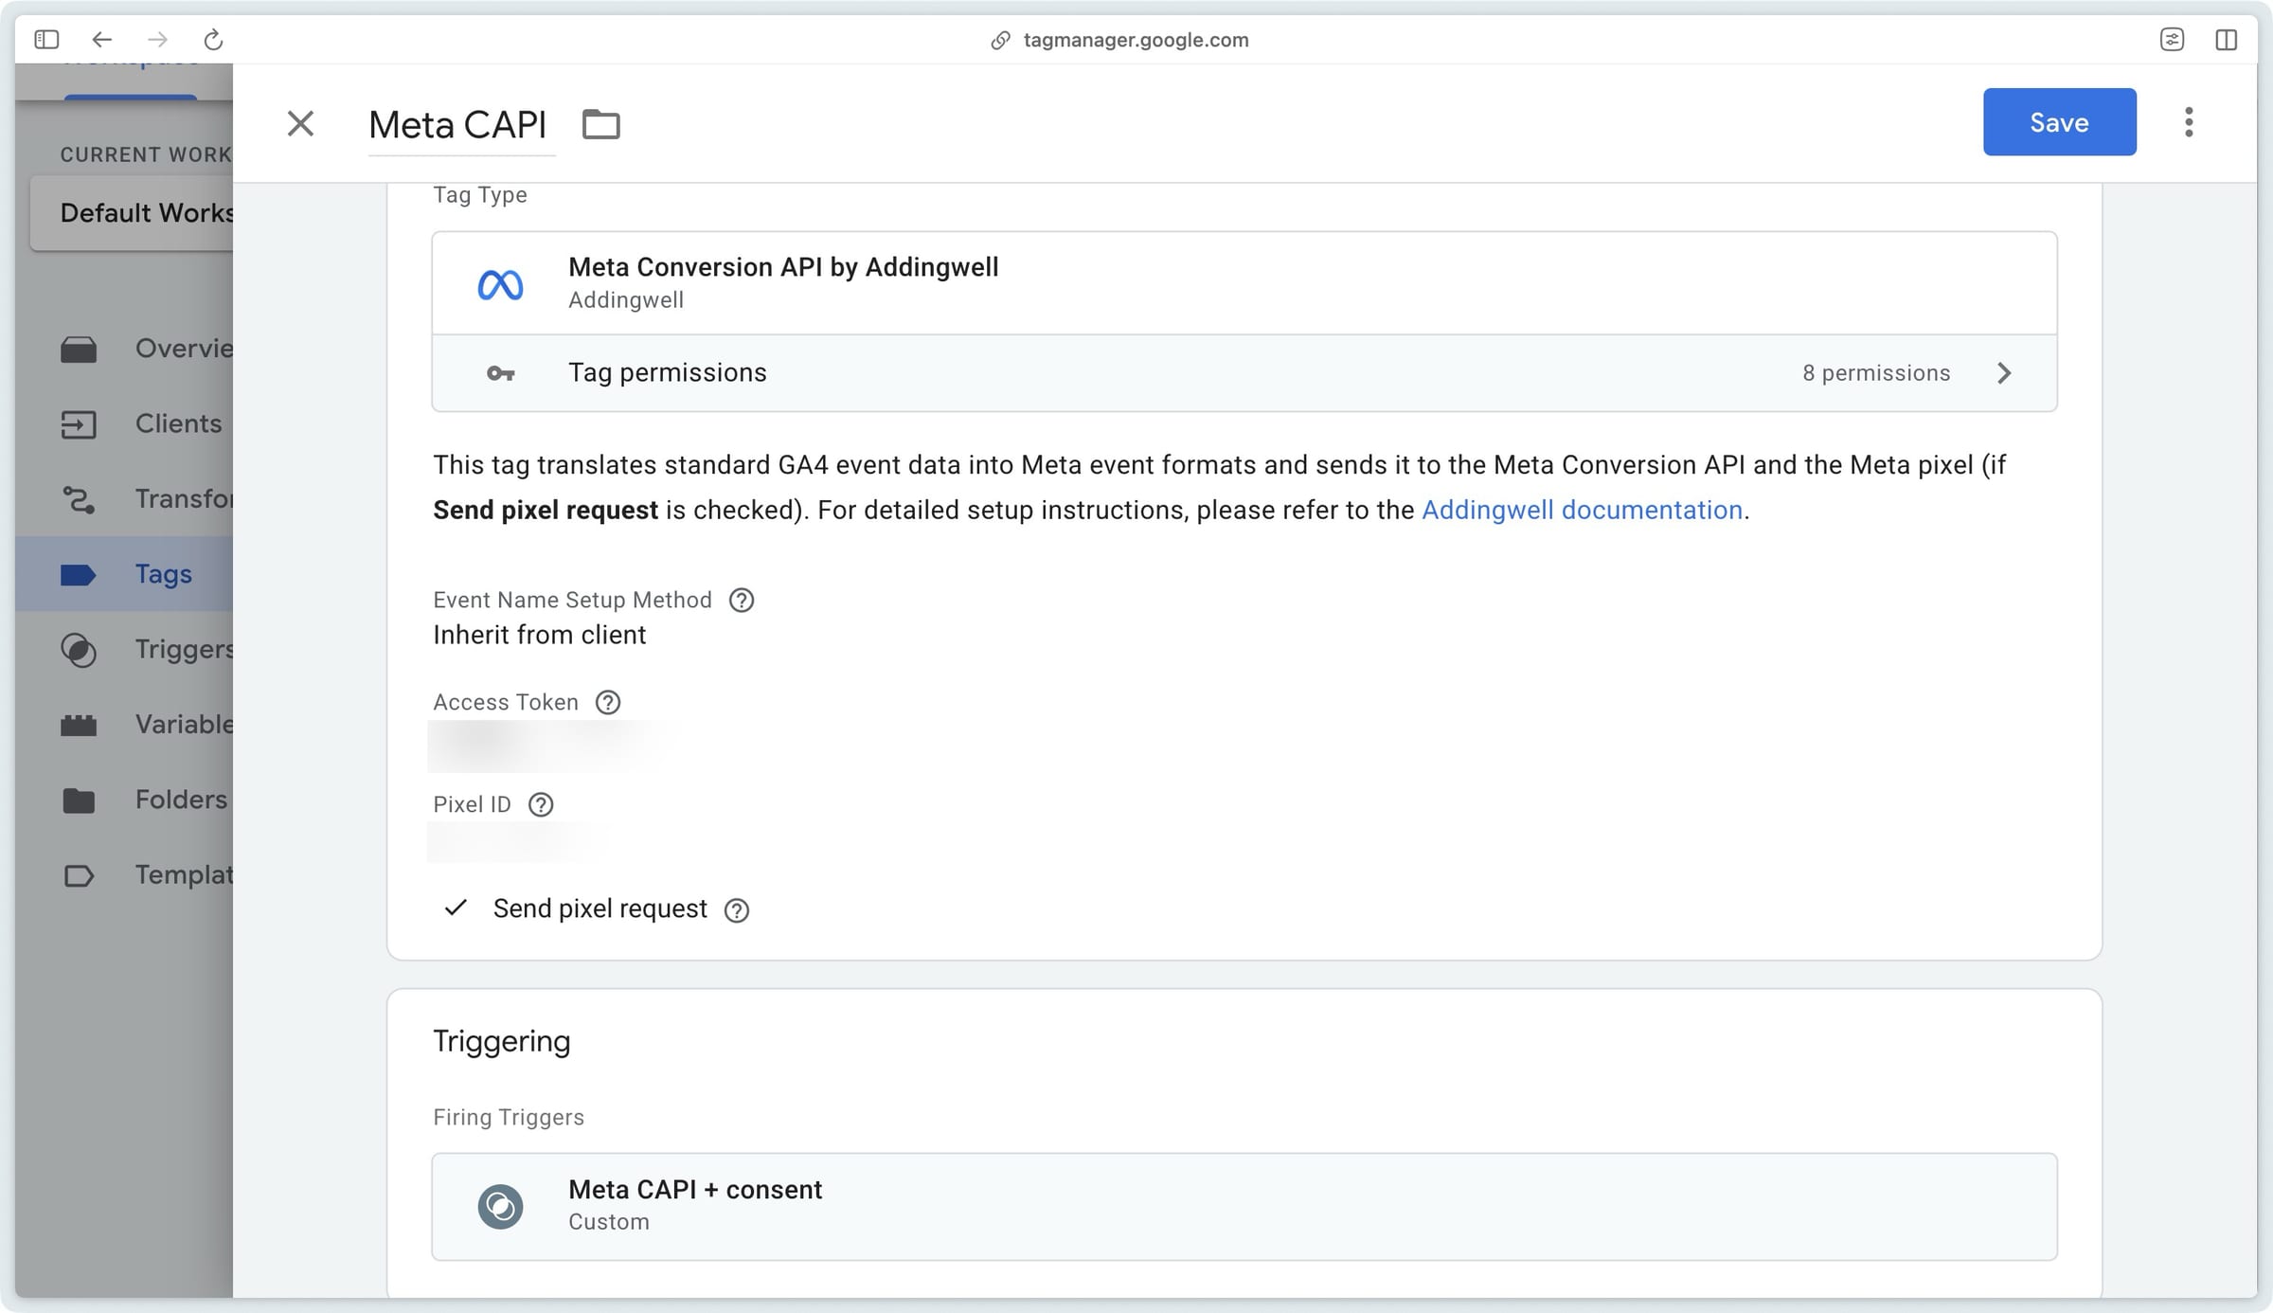Image resolution: width=2273 pixels, height=1313 pixels.
Task: Click the Overview sidebar icon
Action: pos(79,350)
